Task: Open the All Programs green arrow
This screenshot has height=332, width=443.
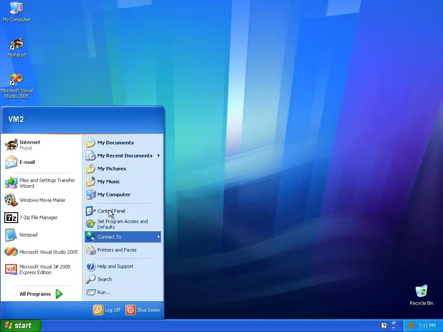Action: click(59, 294)
